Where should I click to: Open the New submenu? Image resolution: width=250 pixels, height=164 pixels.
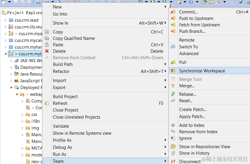110,7
